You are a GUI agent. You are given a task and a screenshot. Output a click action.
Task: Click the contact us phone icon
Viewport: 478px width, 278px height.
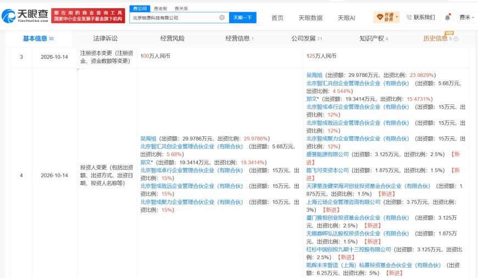[x=409, y=18]
